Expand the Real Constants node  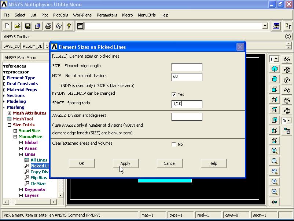tap(4, 84)
